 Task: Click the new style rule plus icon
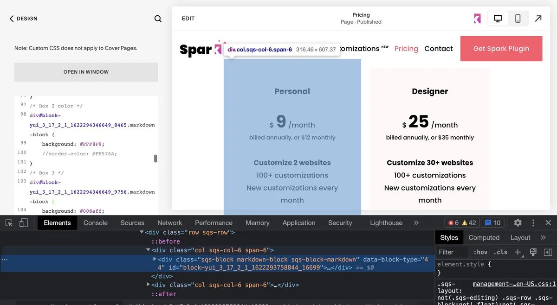tap(517, 253)
